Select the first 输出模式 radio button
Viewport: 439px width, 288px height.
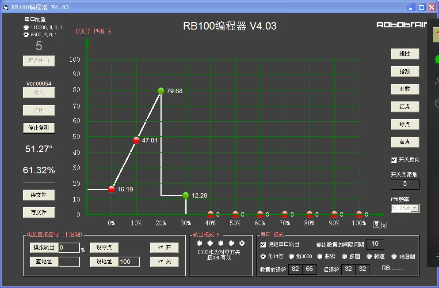click(200, 243)
